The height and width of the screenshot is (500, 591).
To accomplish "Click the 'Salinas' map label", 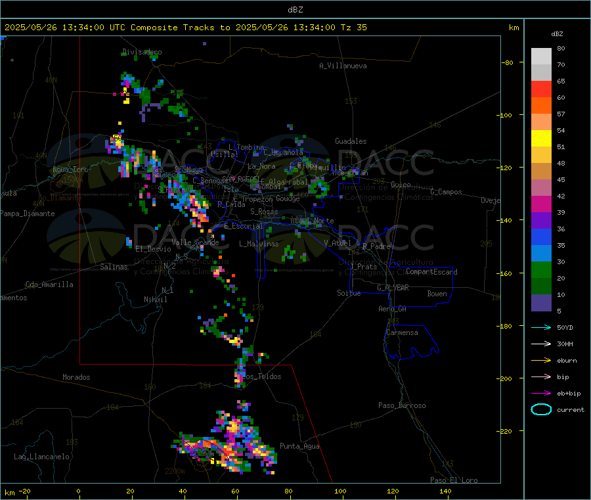I will tap(114, 267).
